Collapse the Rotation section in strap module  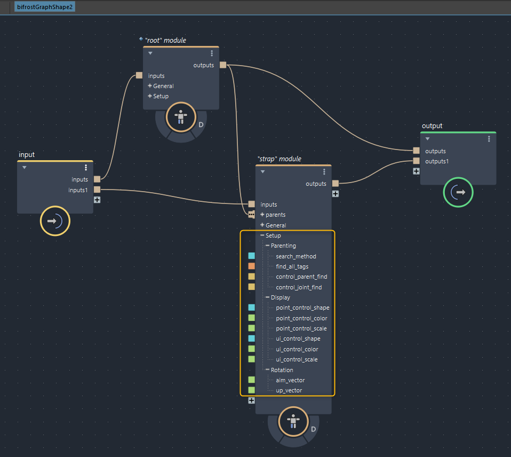pos(267,370)
